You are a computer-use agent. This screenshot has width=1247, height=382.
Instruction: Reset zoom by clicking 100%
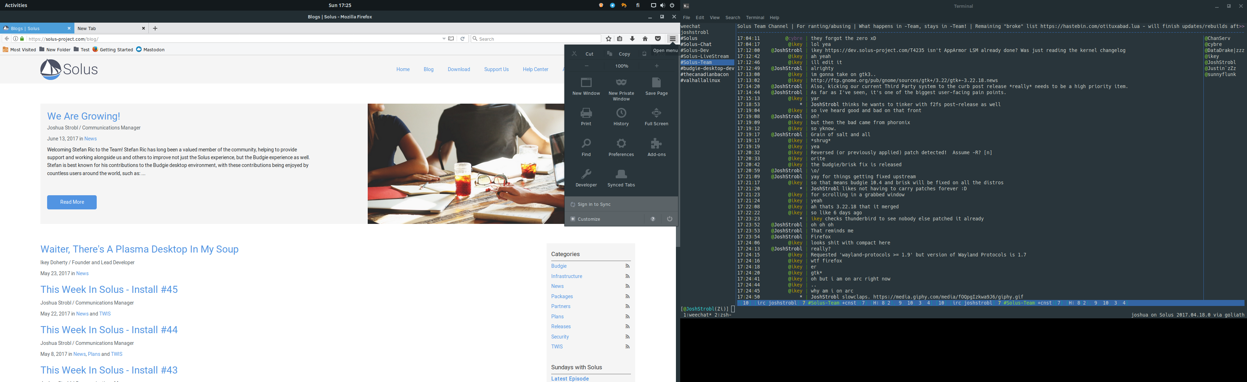pyautogui.click(x=622, y=66)
